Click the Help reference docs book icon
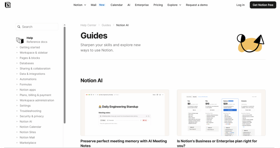This screenshot has width=280, height=148. 20,40
